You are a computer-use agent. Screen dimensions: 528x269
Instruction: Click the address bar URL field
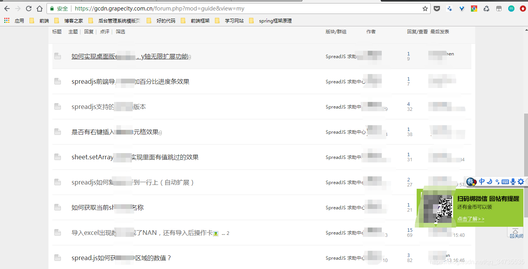[248, 9]
